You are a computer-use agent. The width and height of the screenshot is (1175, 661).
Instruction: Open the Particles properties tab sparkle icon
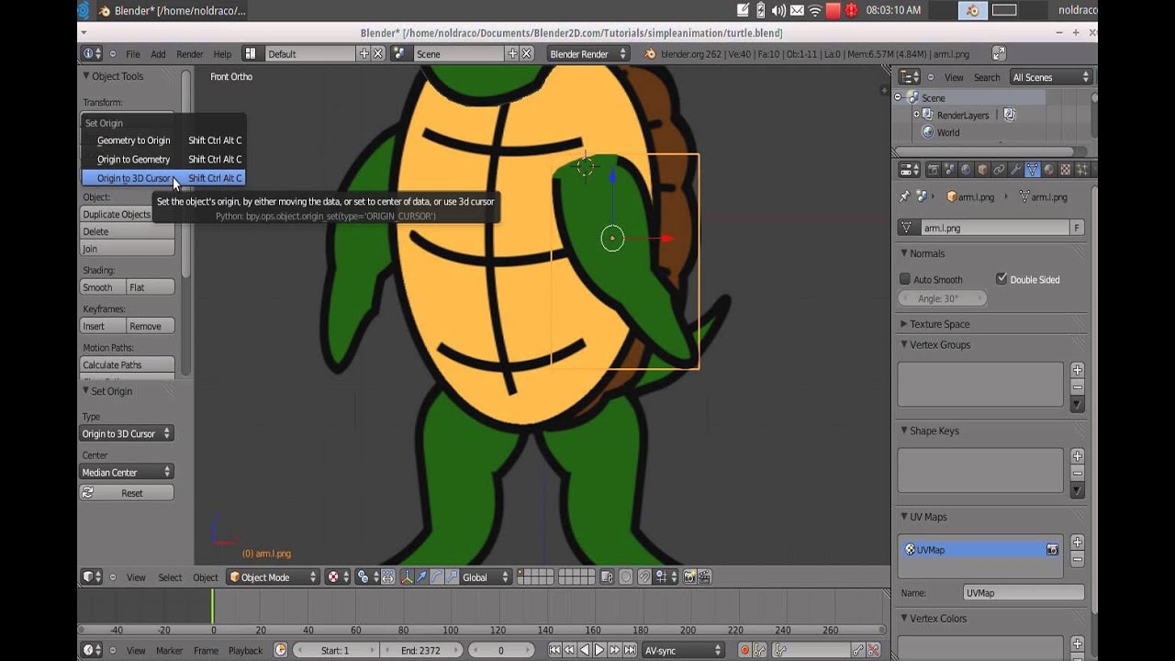(1082, 170)
